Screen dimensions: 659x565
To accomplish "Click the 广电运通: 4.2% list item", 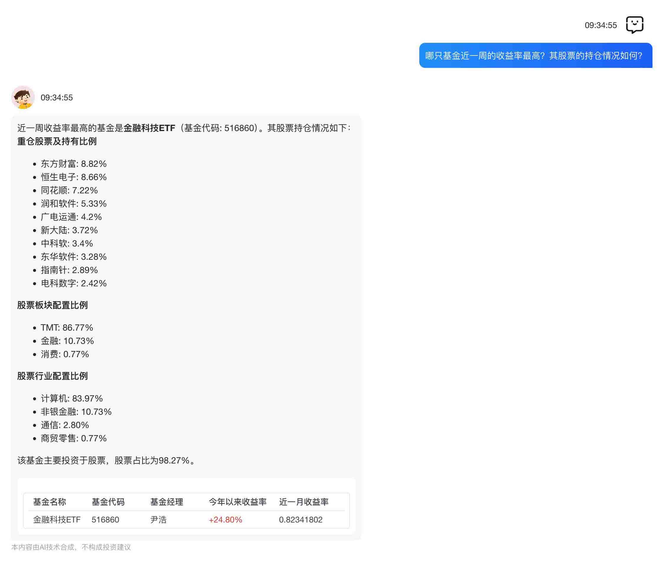I will [71, 217].
